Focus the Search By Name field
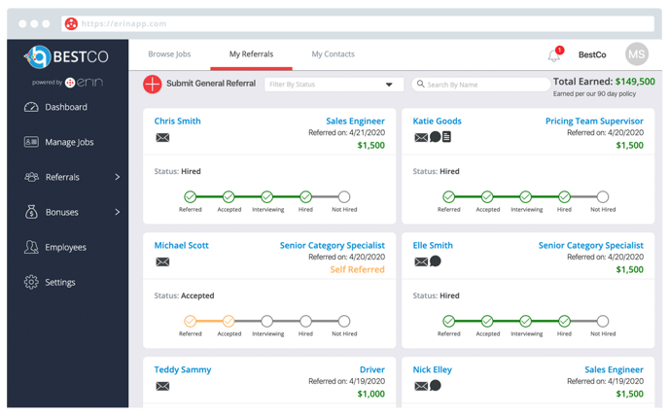The height and width of the screenshot is (416, 669). [x=480, y=85]
